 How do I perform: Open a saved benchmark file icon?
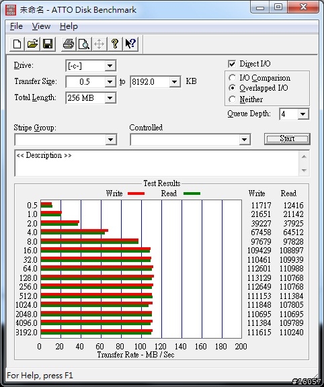click(x=32, y=44)
